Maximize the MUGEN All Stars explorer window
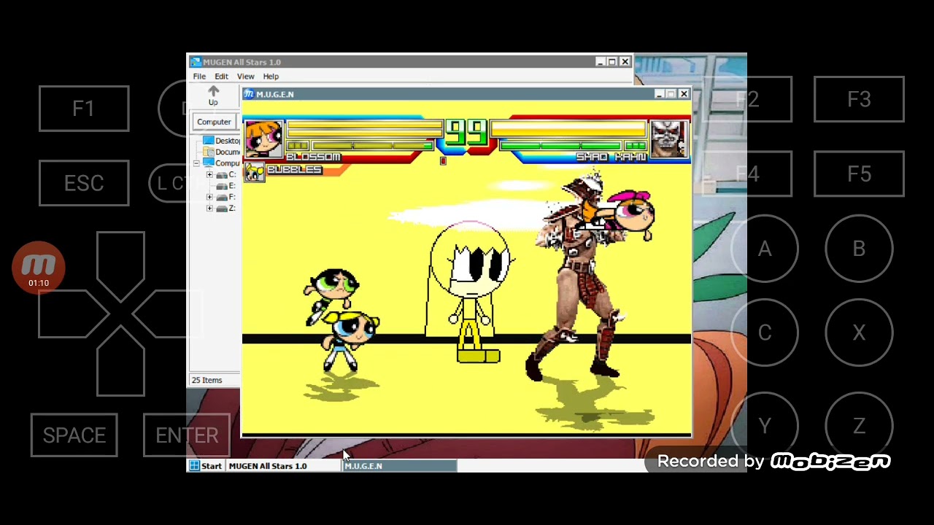This screenshot has height=525, width=934. pos(612,62)
